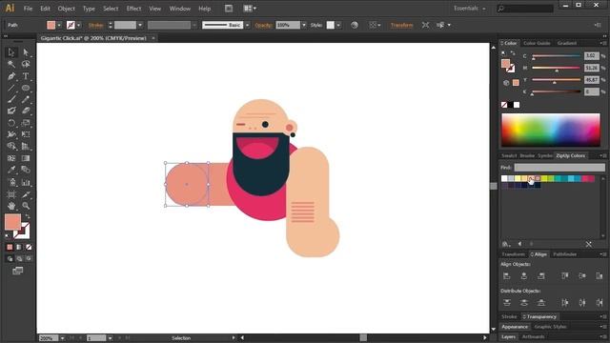Open the control bar Fill color dropdown
The width and height of the screenshot is (610, 343).
[x=59, y=26]
